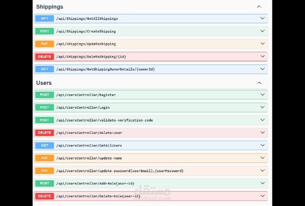Viewport: 305px width, 206px height.
Task: Collapse the Shippings section chevron
Action: point(259,7)
